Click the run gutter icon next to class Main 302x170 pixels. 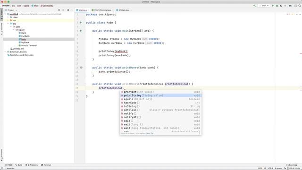pyautogui.click(x=81, y=23)
